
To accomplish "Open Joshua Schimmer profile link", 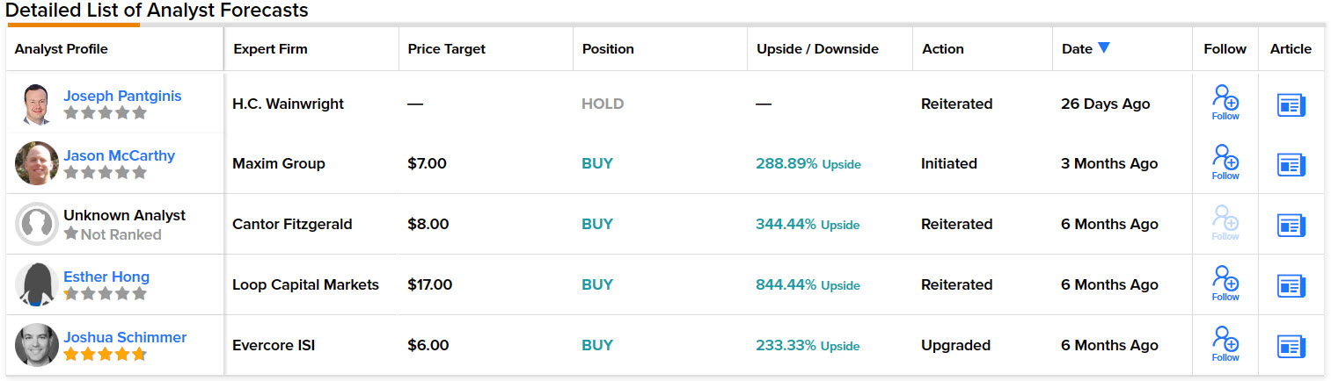I will pos(125,337).
